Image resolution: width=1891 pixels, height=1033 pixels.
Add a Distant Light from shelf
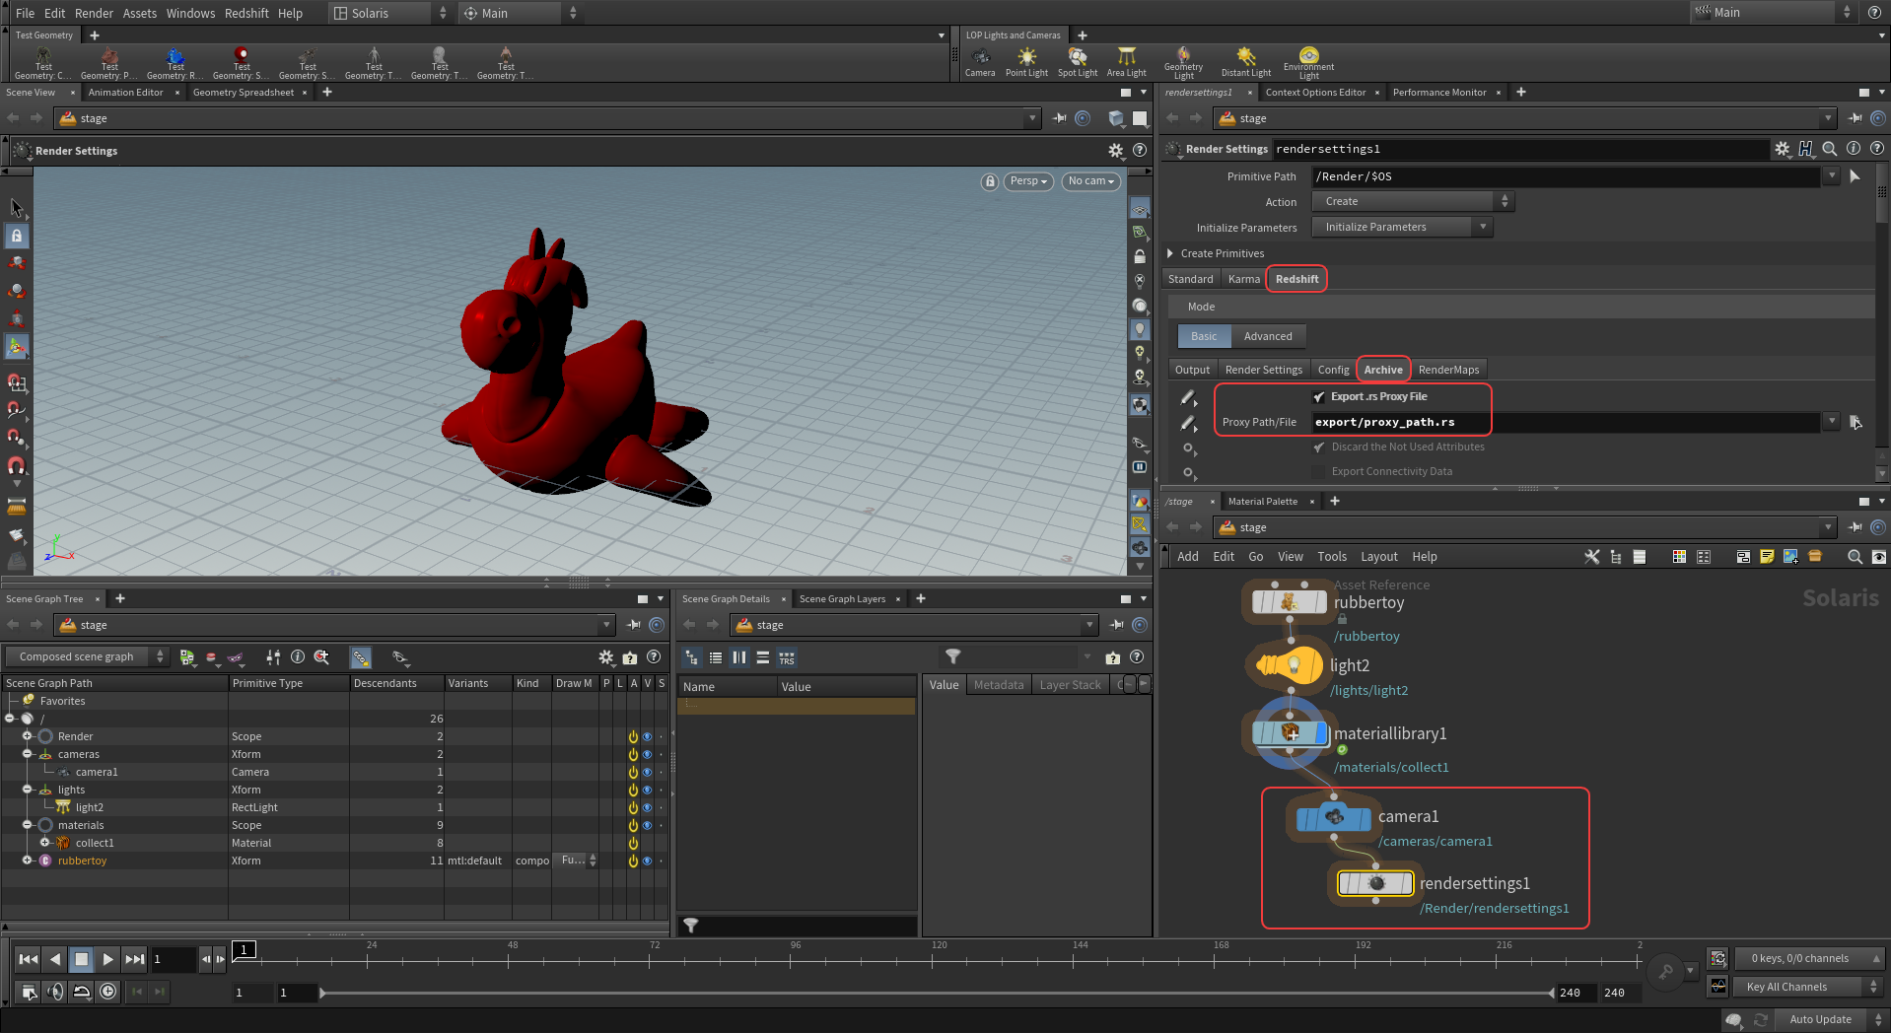pyautogui.click(x=1246, y=61)
